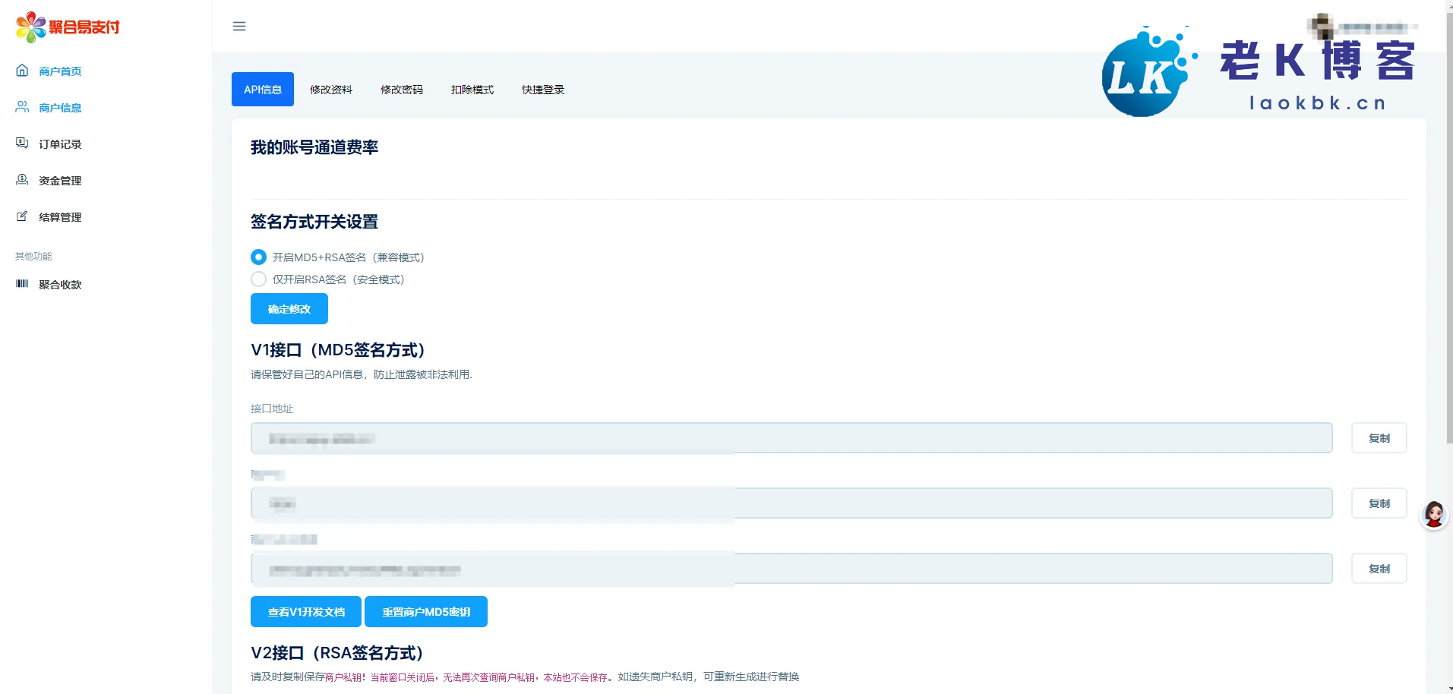Click the 确定修改 button

(289, 309)
